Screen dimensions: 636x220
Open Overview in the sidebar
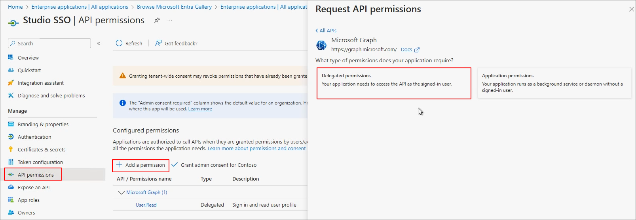point(28,58)
